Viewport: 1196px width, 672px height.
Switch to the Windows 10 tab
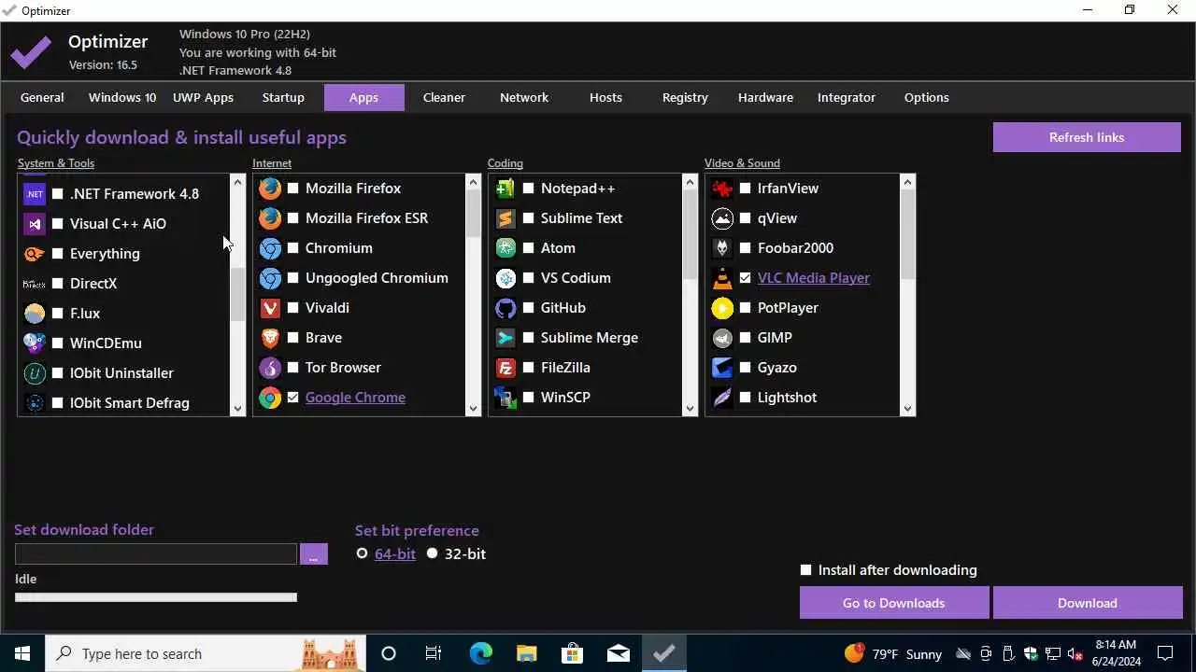[122, 97]
